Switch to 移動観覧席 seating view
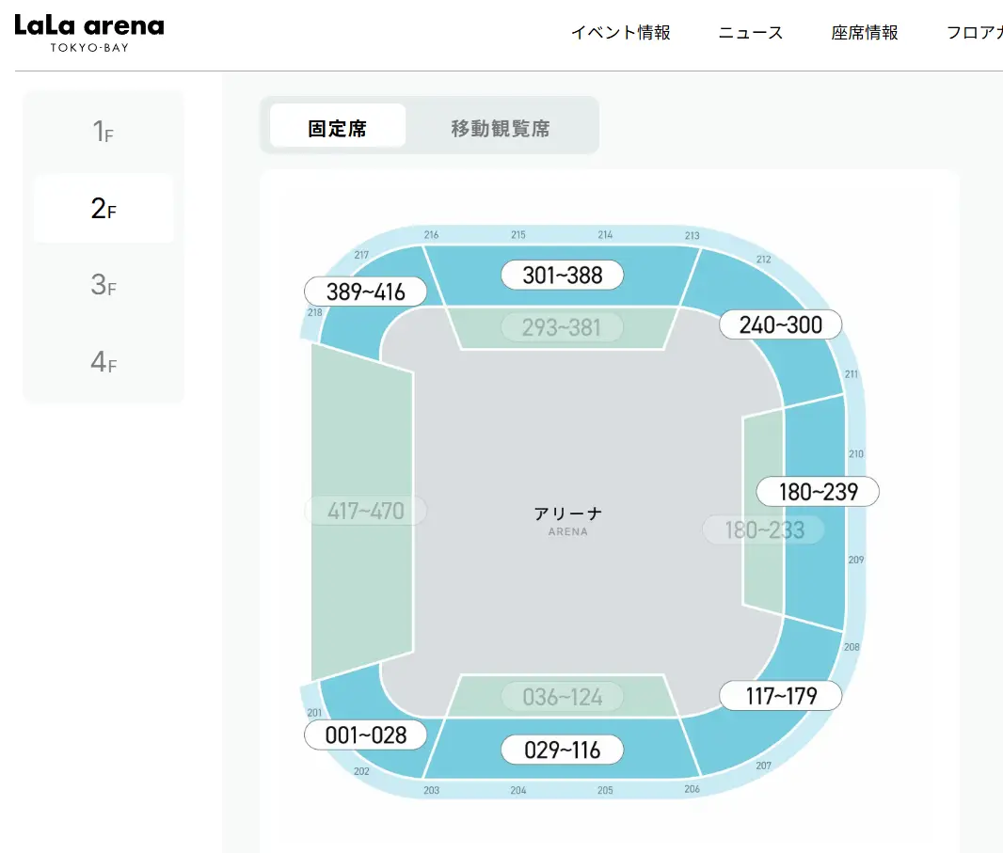This screenshot has height=853, width=1003. point(501,126)
